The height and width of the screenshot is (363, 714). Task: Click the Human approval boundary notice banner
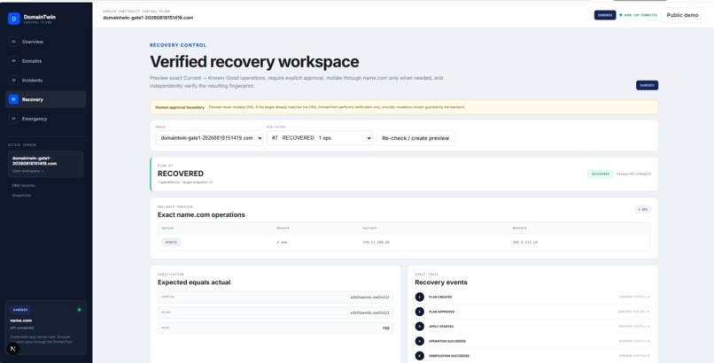pyautogui.click(x=404, y=107)
